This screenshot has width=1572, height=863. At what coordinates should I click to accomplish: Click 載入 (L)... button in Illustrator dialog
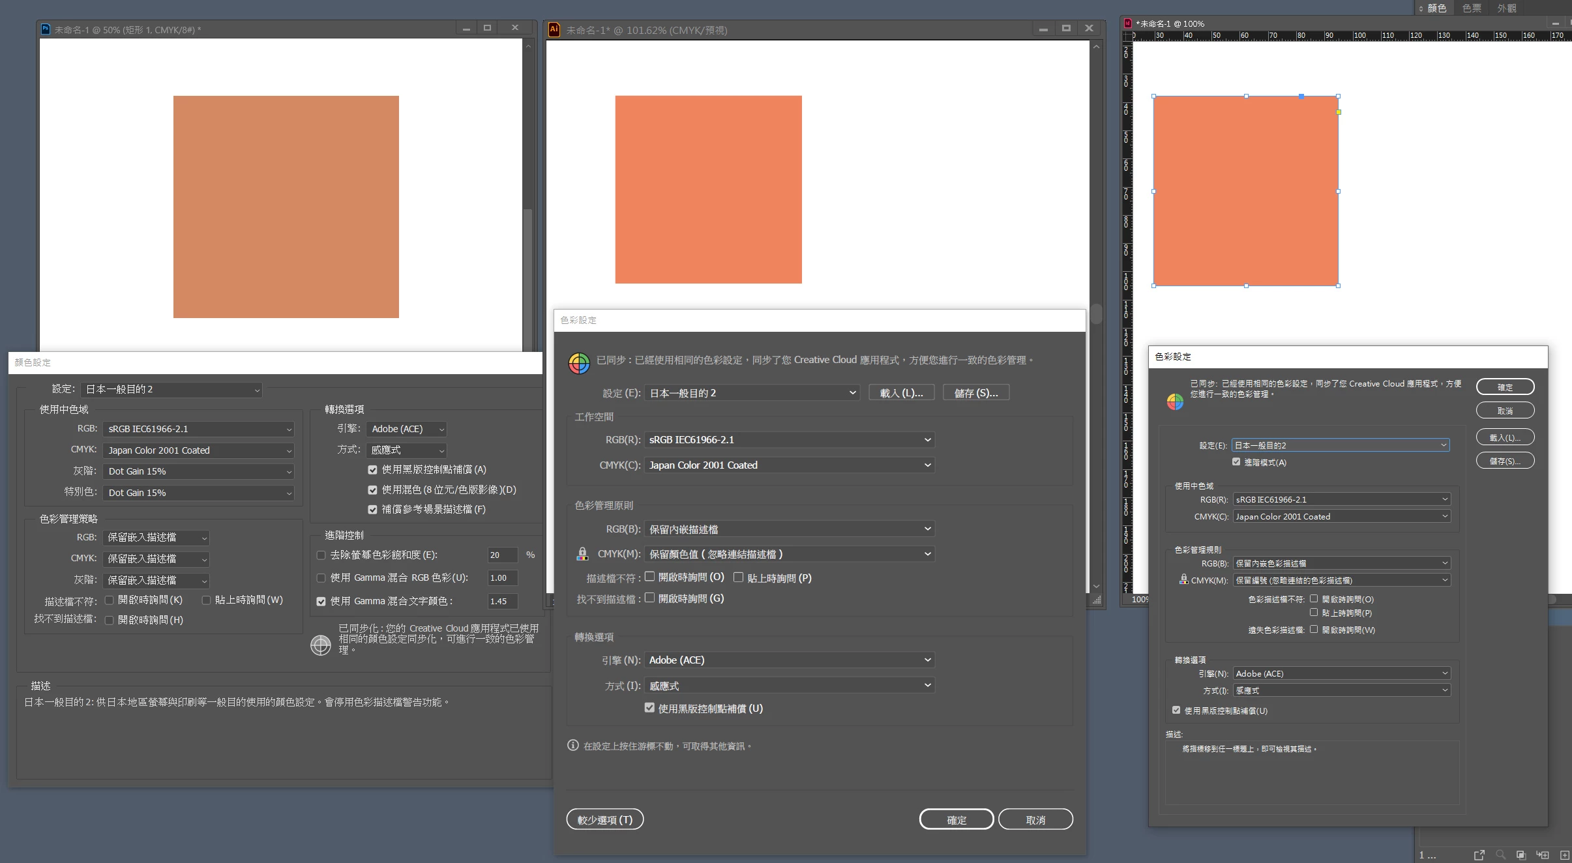(x=901, y=393)
